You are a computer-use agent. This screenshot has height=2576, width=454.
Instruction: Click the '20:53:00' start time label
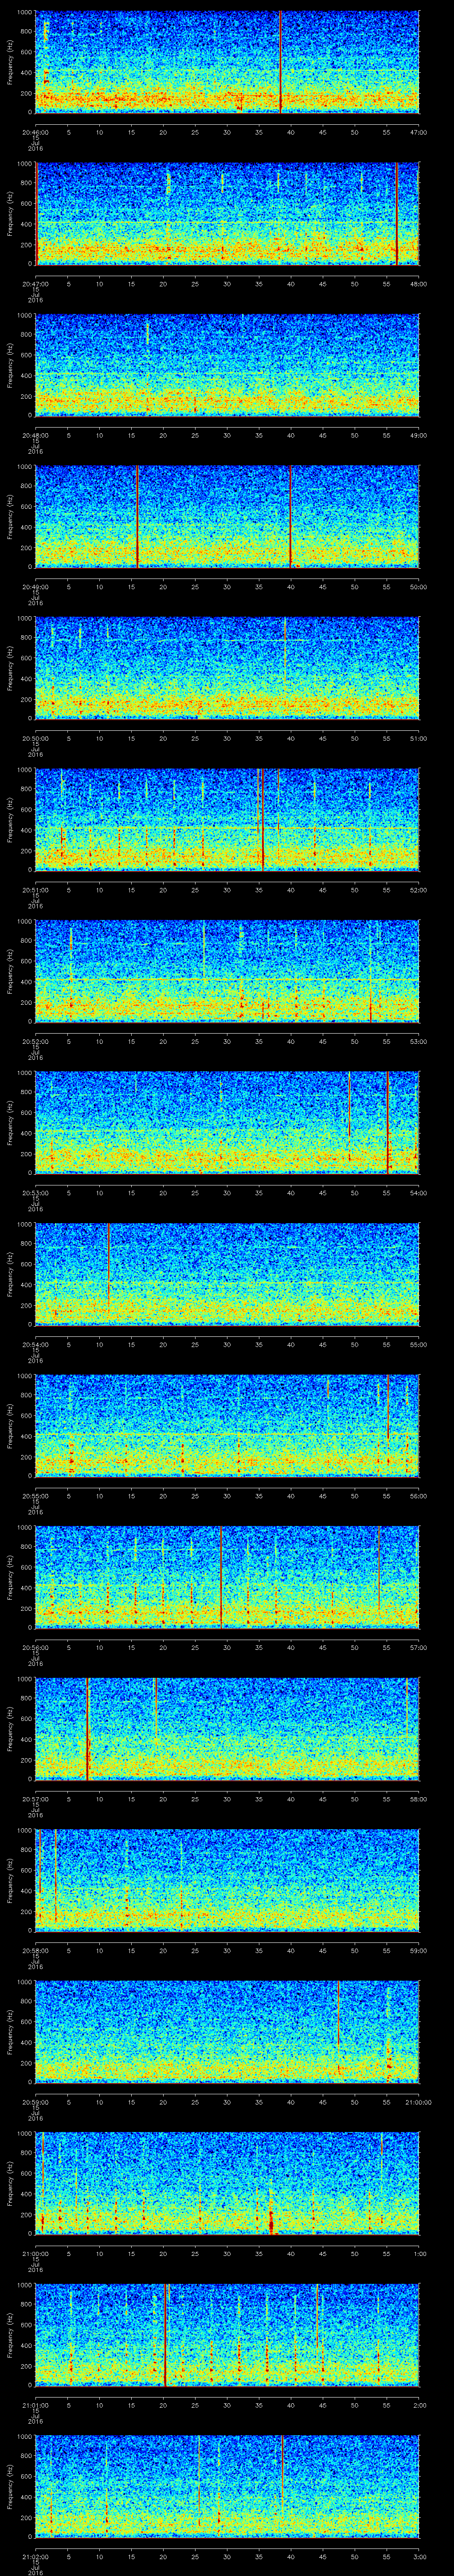[35, 1193]
